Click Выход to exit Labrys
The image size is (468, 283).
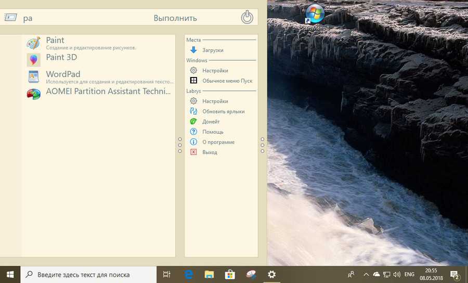[x=210, y=152]
